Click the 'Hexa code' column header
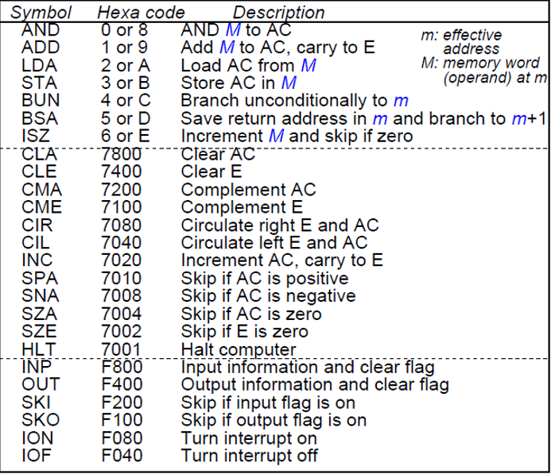Screen dimensions: 551x474 [141, 13]
